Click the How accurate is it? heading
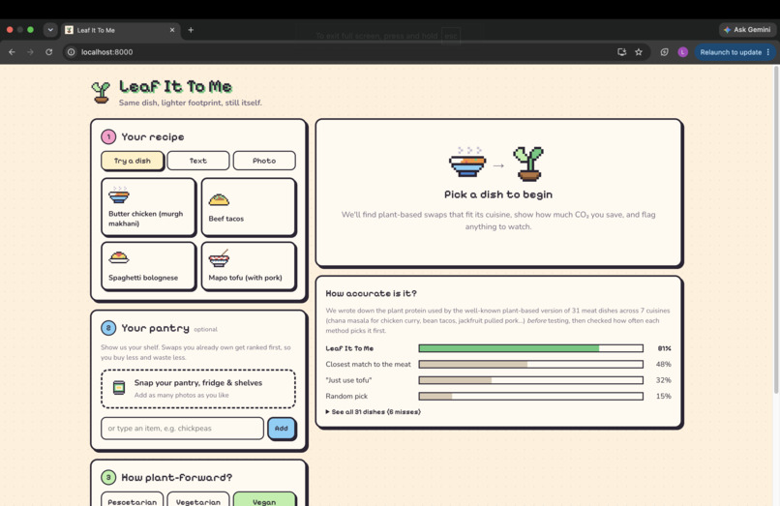 [371, 293]
